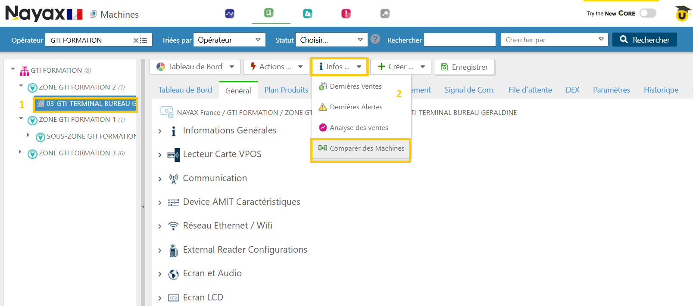Expand the Communication section
The height and width of the screenshot is (306, 693).
160,179
